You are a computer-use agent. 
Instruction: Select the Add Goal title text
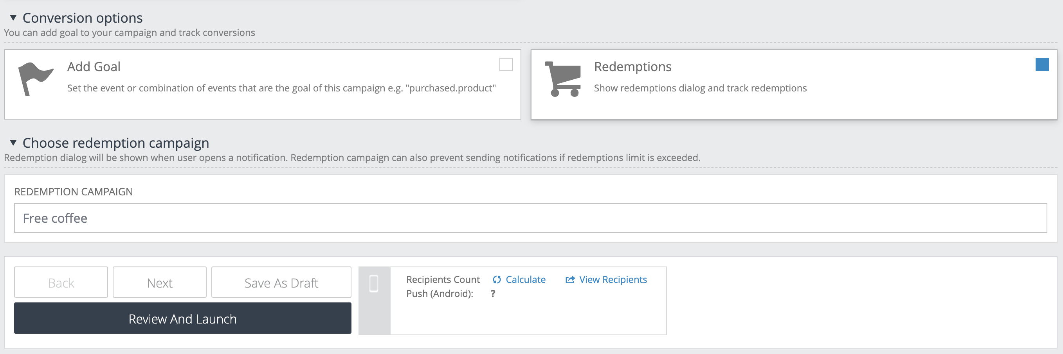94,67
